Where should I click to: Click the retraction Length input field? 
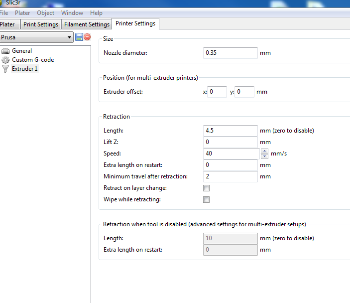231,131
